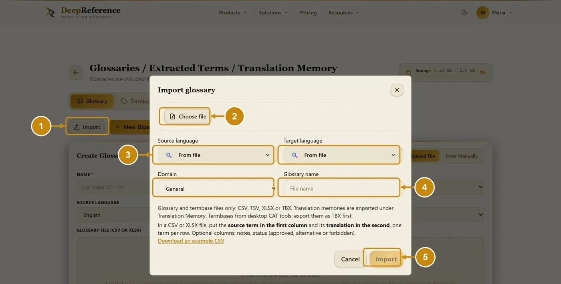Click the magnifier in Target language

tap(295, 155)
